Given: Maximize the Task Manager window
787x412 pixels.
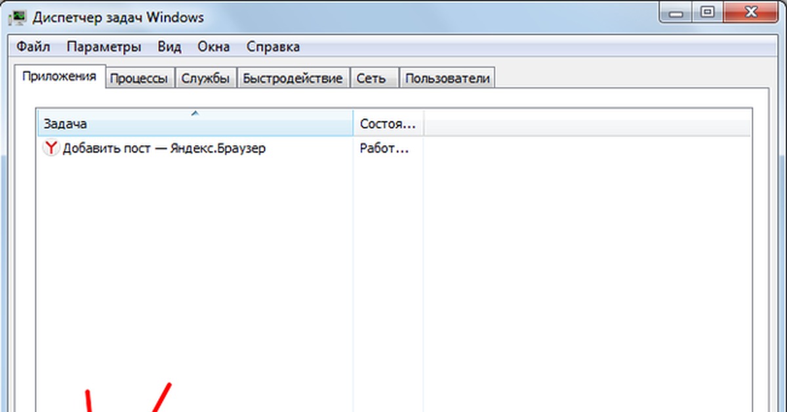Looking at the screenshot, I should click(x=707, y=11).
